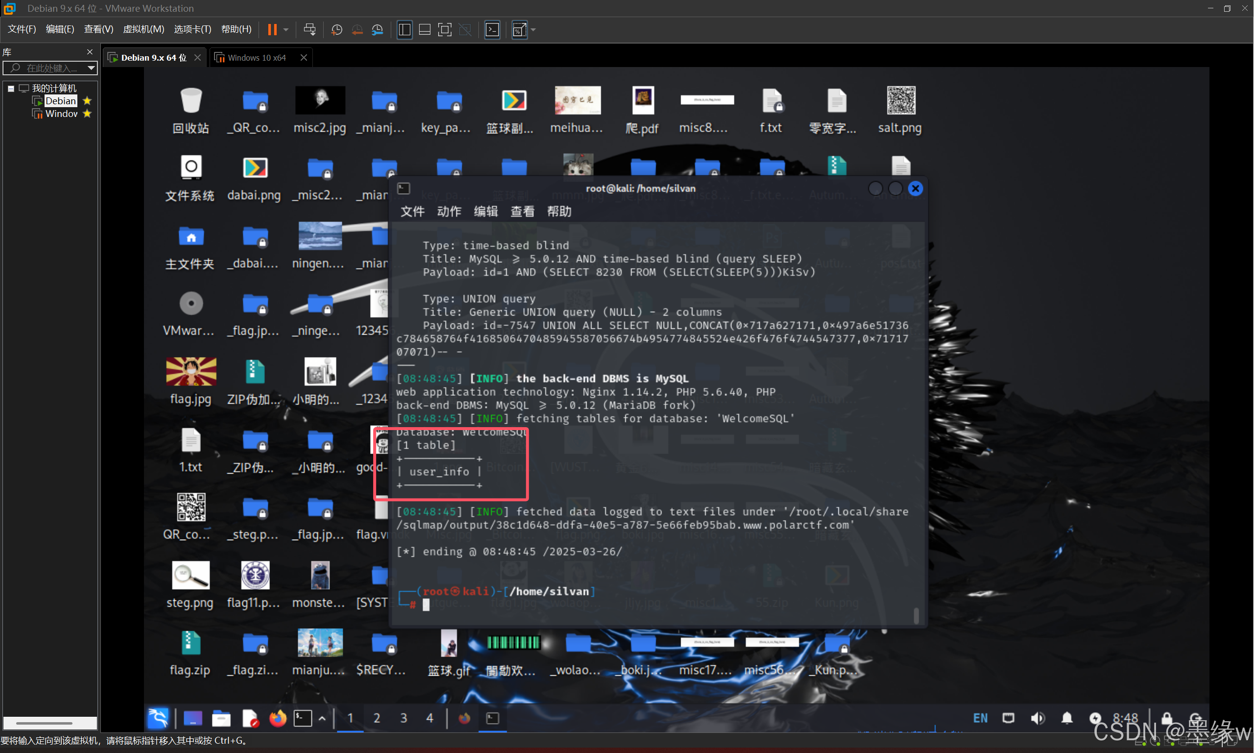Toggle the thumbnail bar view button

pos(425,29)
